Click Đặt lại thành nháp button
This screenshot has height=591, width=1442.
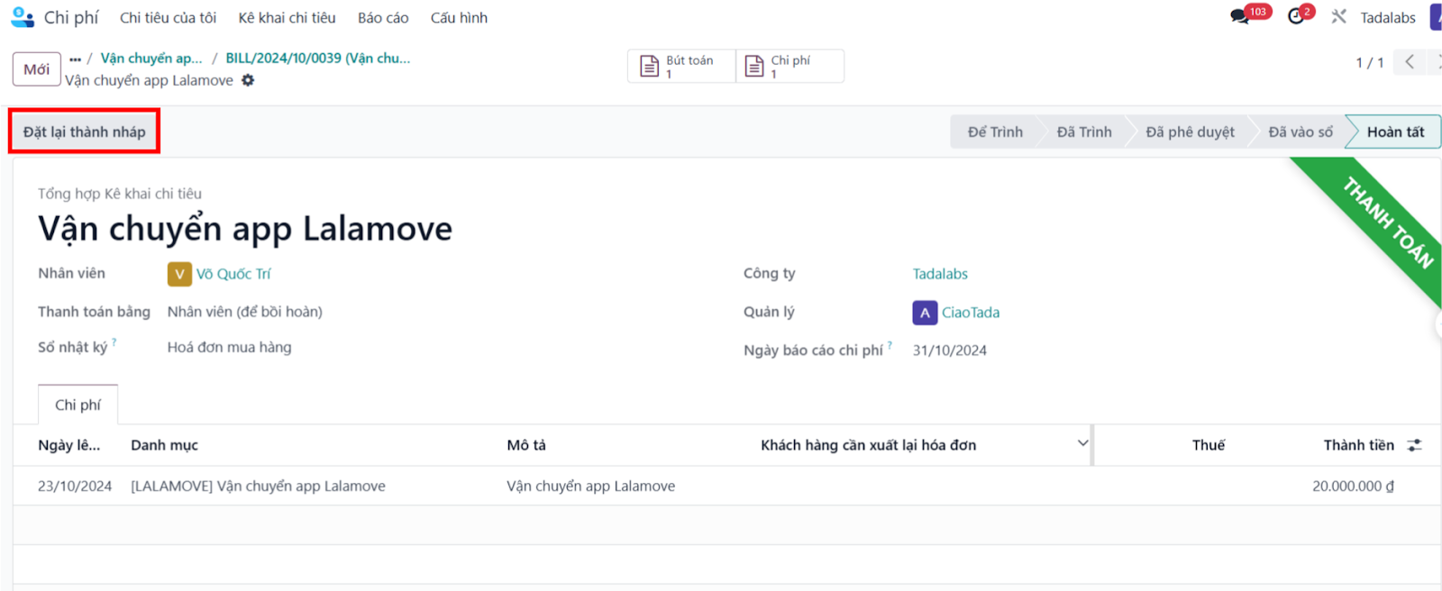[x=84, y=132]
